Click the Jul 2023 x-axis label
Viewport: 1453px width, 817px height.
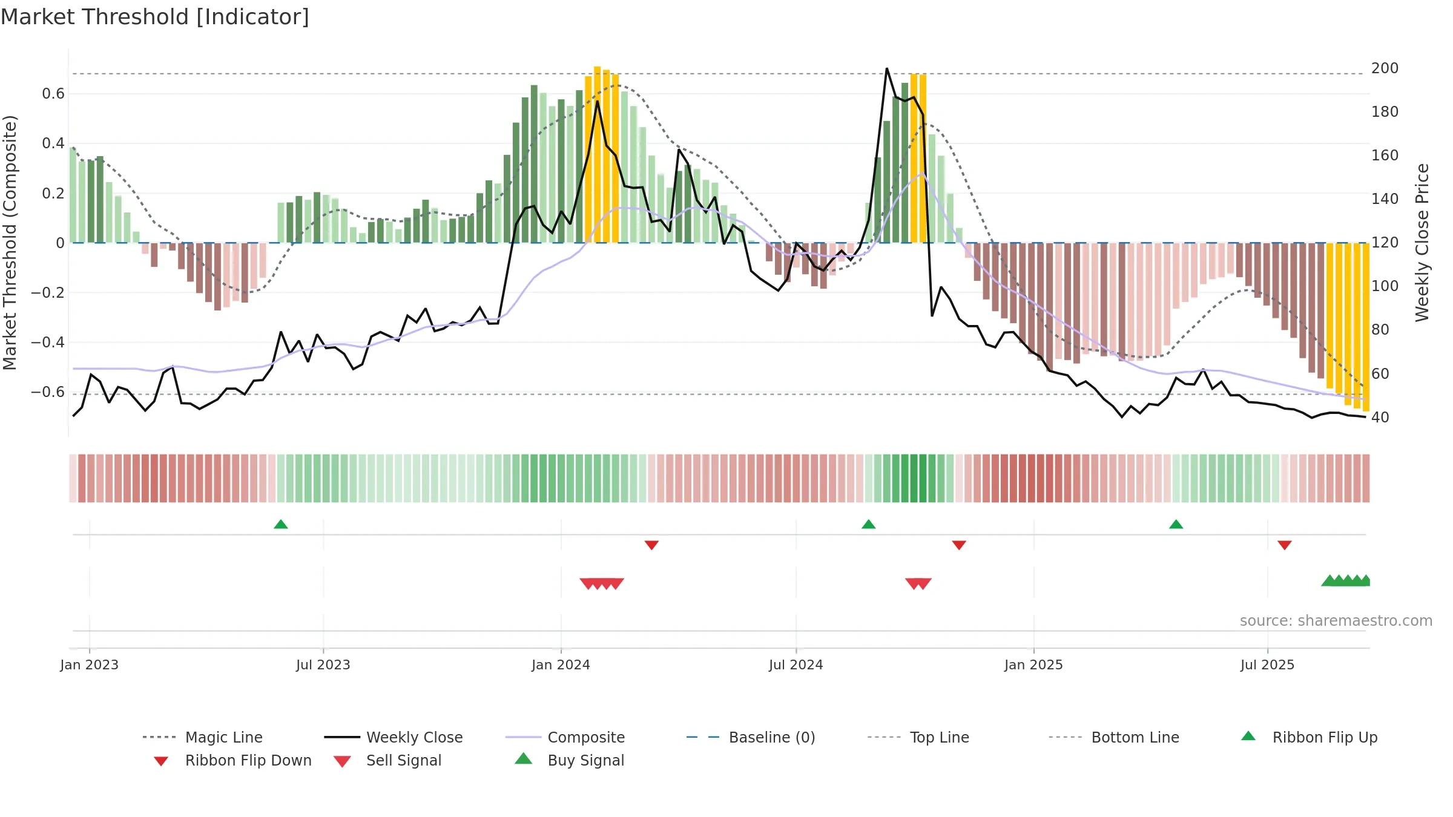[323, 664]
